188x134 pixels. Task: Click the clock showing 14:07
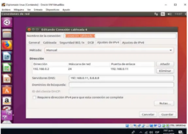pyautogui.click(x=178, y=14)
